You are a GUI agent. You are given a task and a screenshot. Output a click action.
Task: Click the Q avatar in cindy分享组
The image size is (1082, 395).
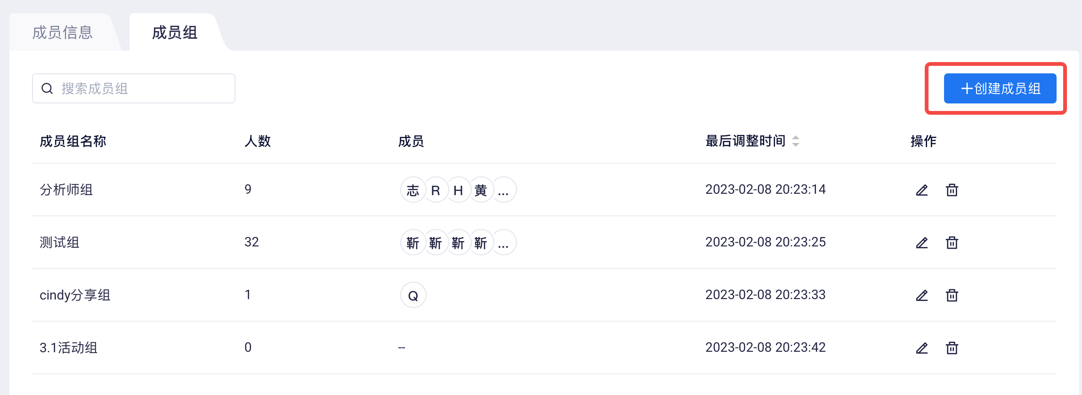coord(413,295)
